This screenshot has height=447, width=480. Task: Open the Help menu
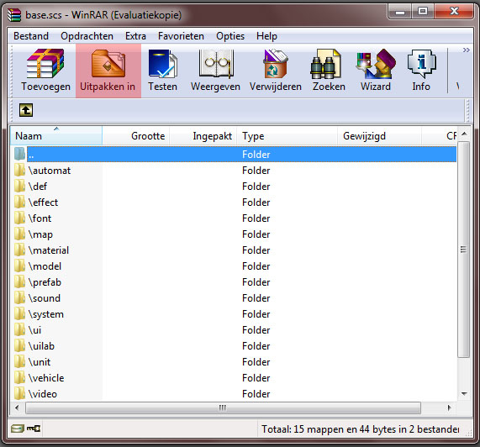click(266, 36)
